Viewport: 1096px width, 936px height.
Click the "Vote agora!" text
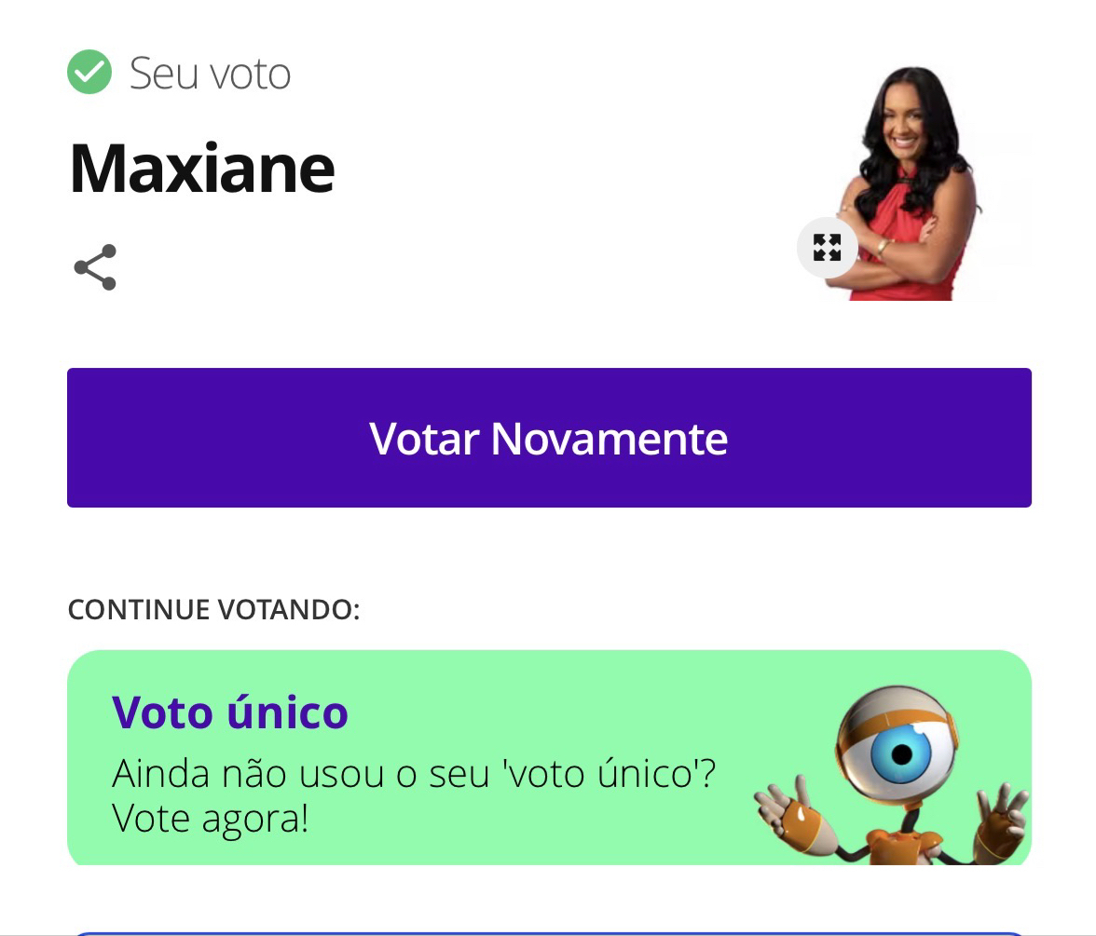[x=210, y=819]
